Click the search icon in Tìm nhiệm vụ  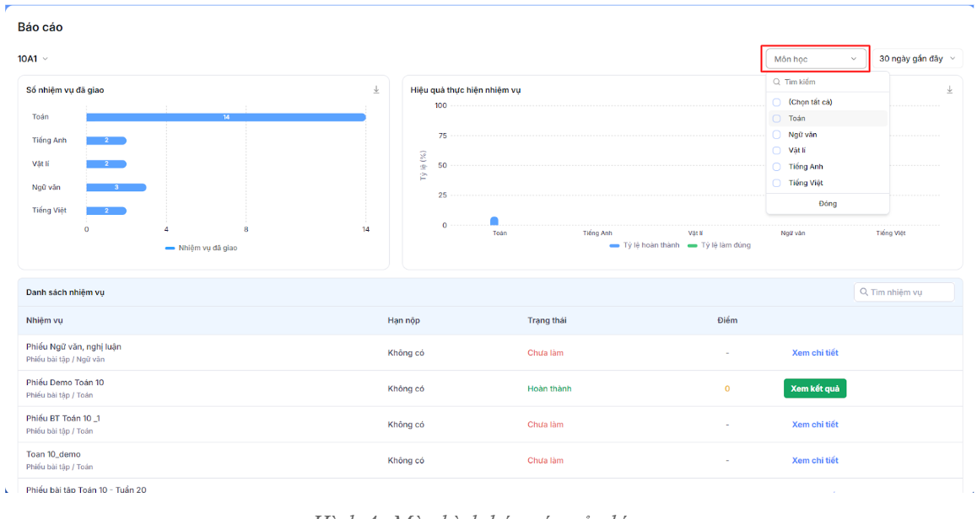[x=864, y=292]
